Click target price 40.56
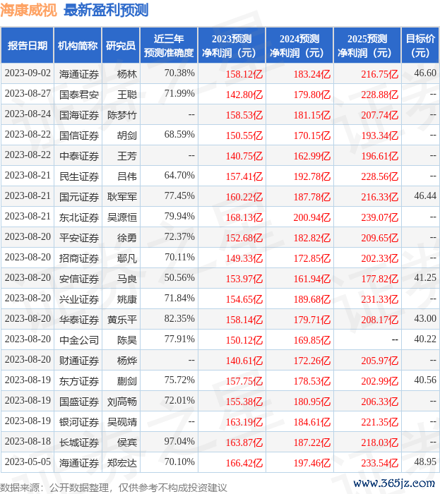The height and width of the screenshot is (494, 440). pos(425,380)
